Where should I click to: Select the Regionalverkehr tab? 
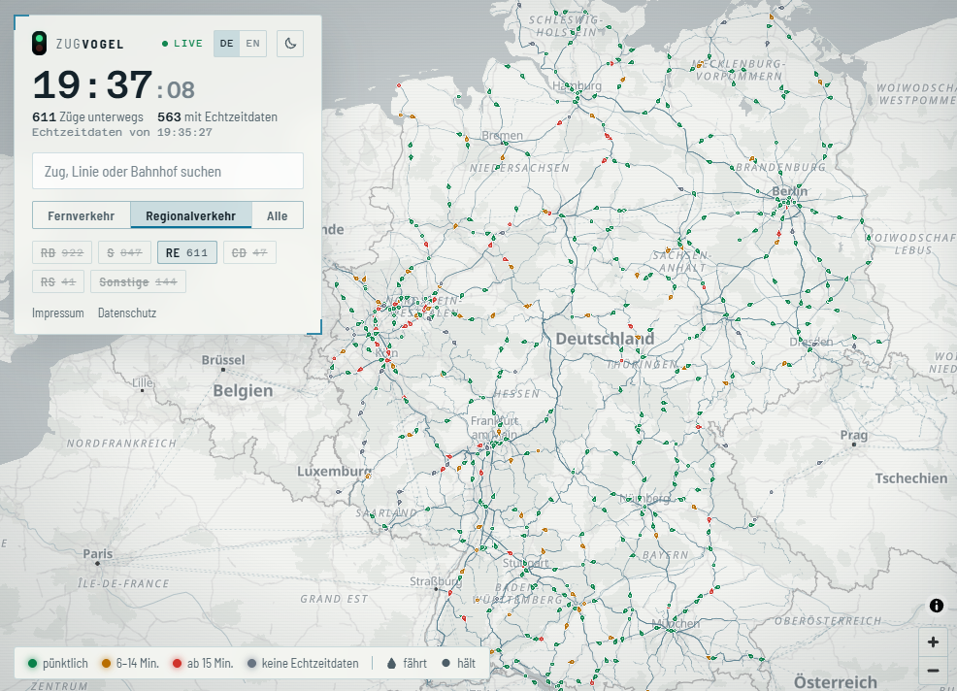coord(190,215)
